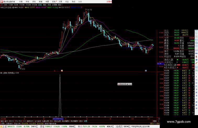Viewport: 198px width, 128px height.
Task: Open the 行情 menu
Action: [x=21, y=2]
